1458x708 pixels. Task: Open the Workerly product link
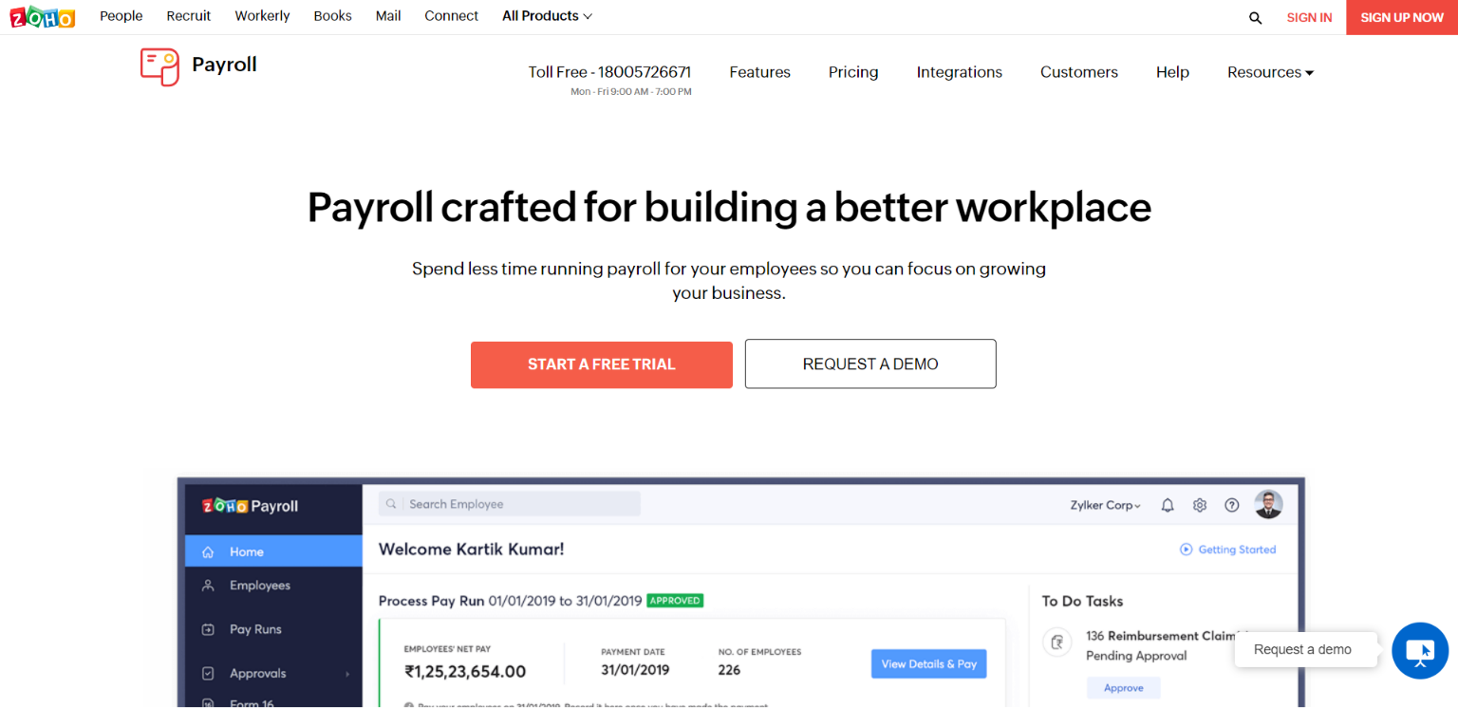pos(263,16)
